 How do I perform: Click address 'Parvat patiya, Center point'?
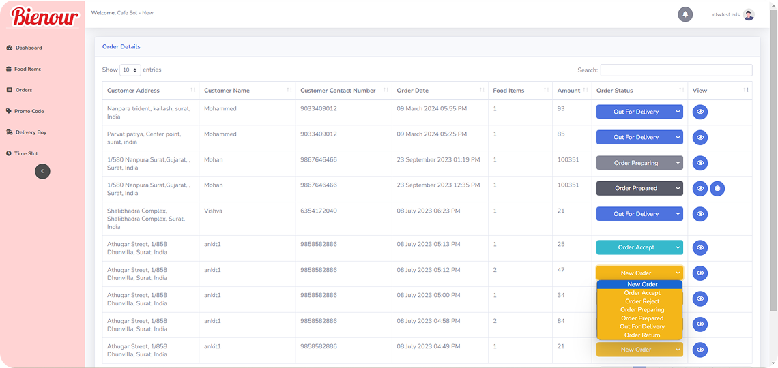coord(144,138)
